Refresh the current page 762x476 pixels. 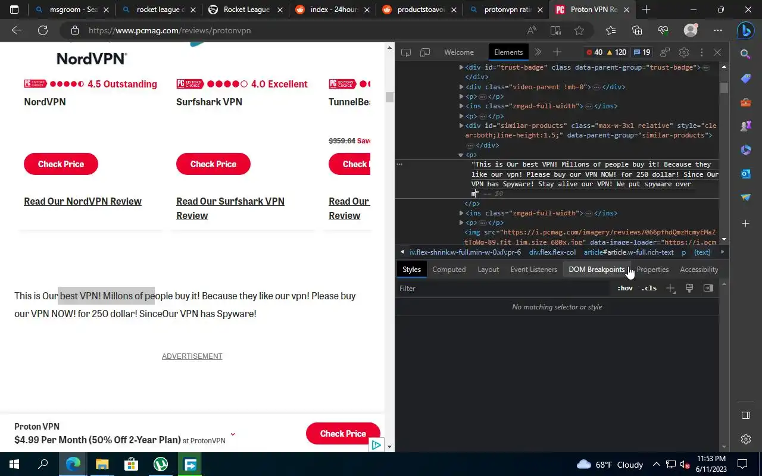(43, 30)
